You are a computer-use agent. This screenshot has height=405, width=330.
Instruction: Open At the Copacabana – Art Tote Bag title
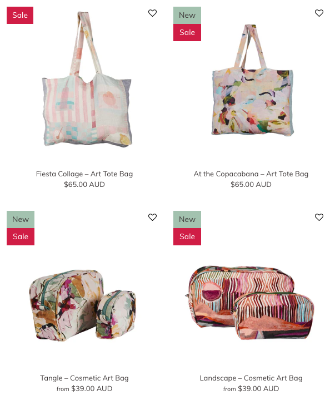[251, 174]
